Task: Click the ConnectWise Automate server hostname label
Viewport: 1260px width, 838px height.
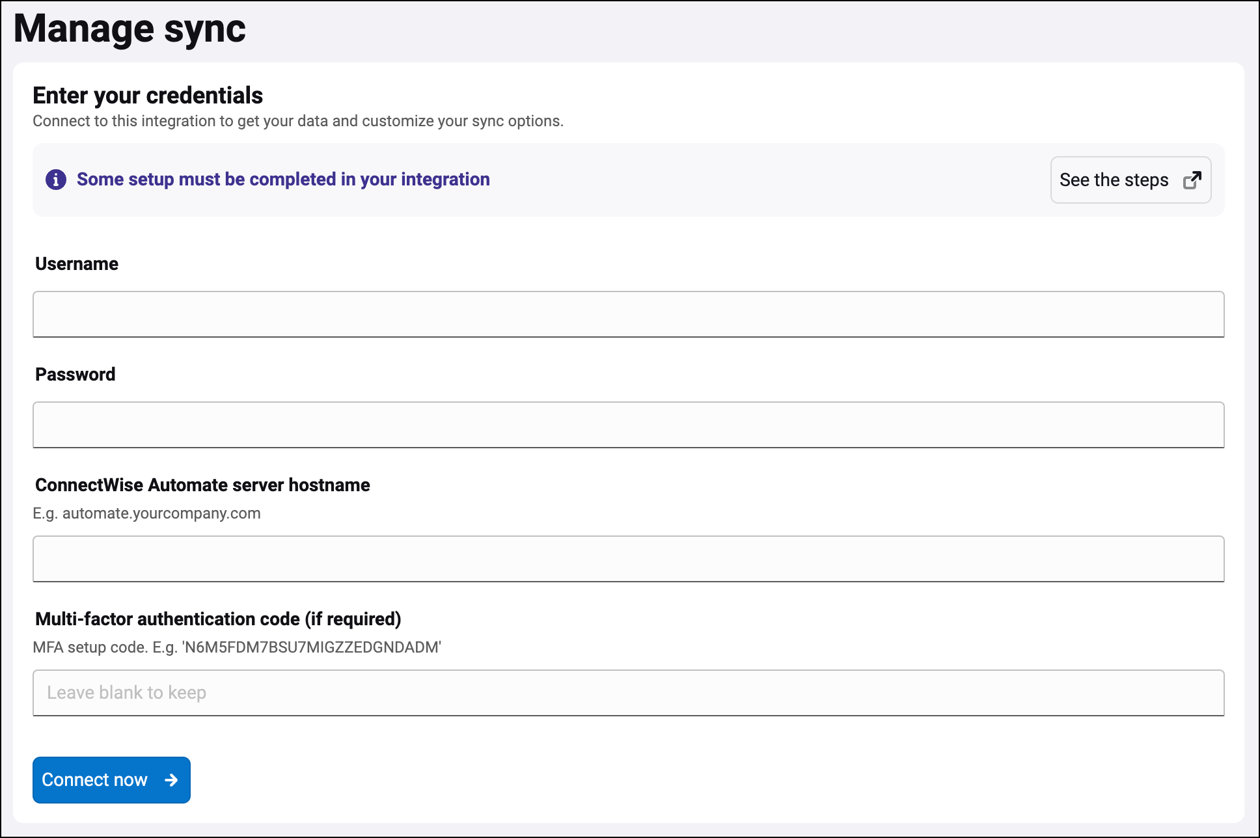Action: [x=202, y=485]
